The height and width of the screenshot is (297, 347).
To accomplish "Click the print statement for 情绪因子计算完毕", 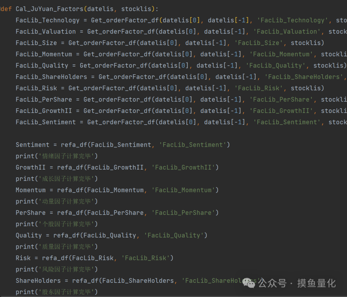I will (x=57, y=156).
